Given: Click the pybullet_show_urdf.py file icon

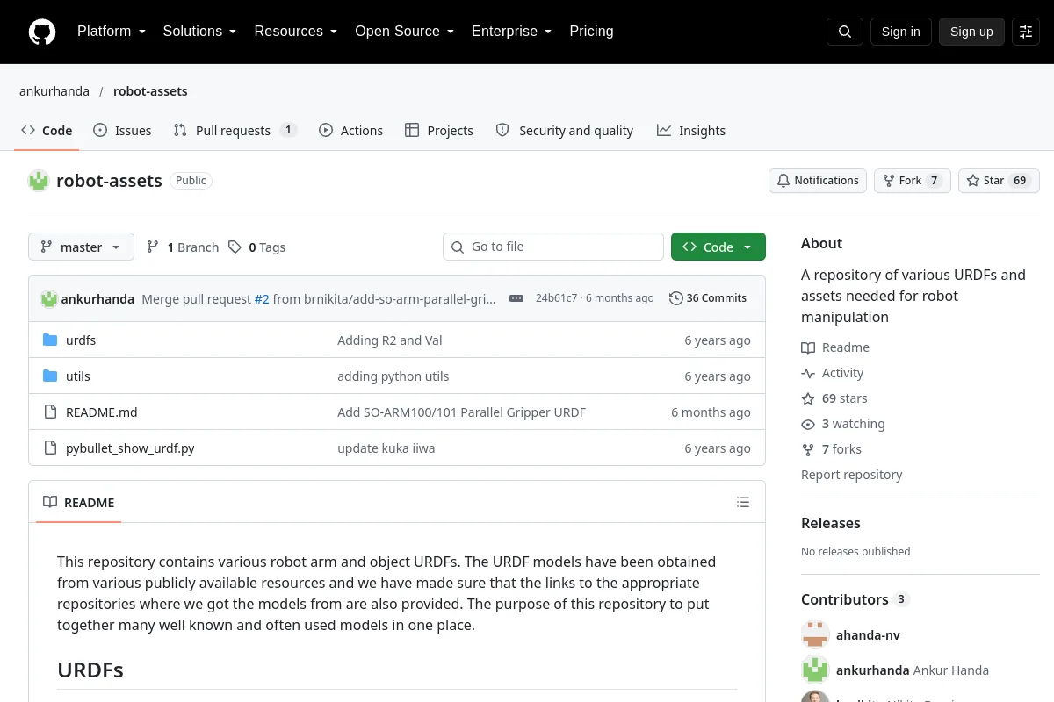Looking at the screenshot, I should coord(50,448).
